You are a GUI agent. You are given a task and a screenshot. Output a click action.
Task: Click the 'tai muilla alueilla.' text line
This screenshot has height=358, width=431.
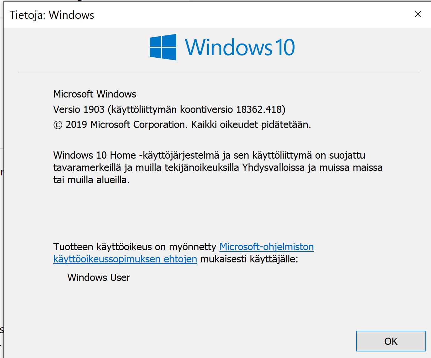pyautogui.click(x=91, y=180)
